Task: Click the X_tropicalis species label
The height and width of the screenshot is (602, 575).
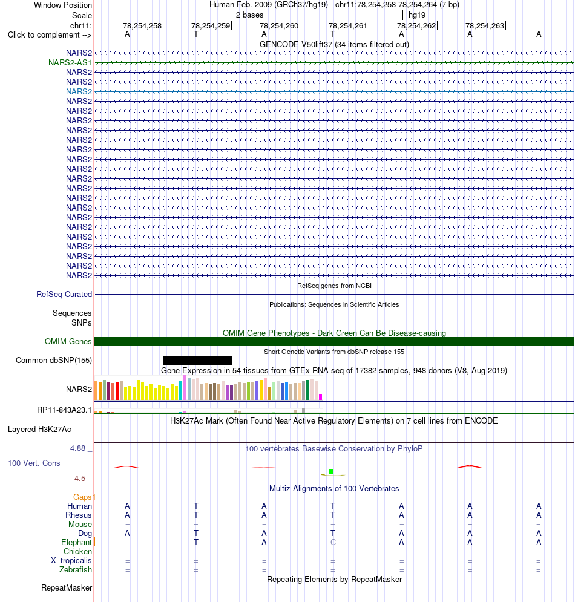Action: pos(71,560)
